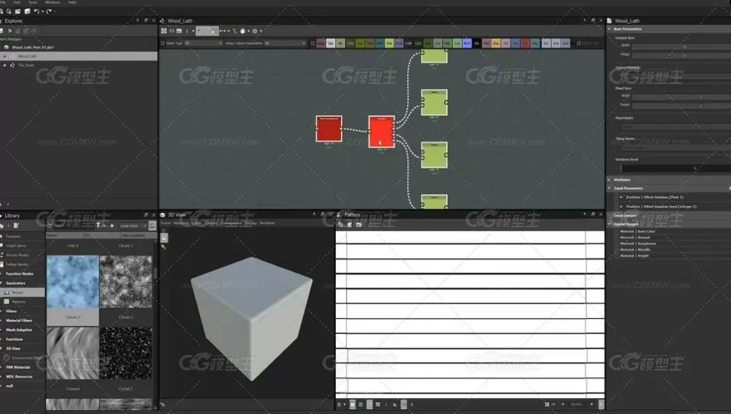The width and height of the screenshot is (731, 414).
Task: Toggle third highlighted mode button in graph toolbar
Action: pos(214,31)
